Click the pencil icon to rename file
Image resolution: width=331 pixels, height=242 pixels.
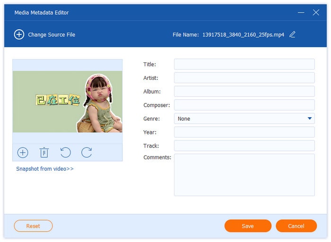(292, 35)
